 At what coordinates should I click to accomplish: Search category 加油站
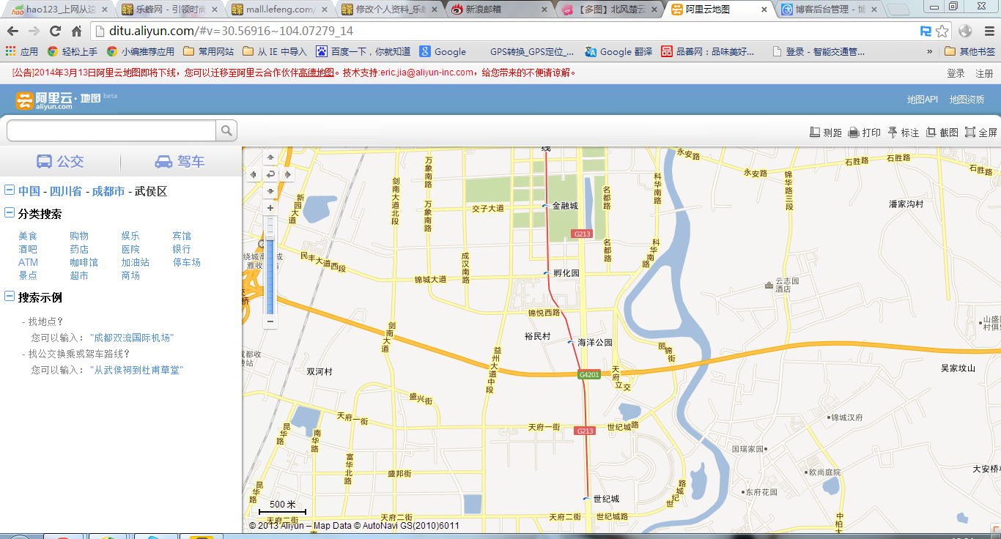tap(136, 262)
